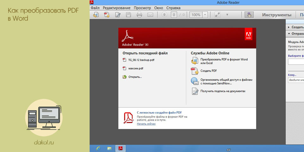Open Internet Explorer from the taskbar

click(x=98, y=148)
